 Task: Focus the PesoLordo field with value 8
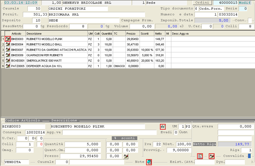tap(78, 26)
